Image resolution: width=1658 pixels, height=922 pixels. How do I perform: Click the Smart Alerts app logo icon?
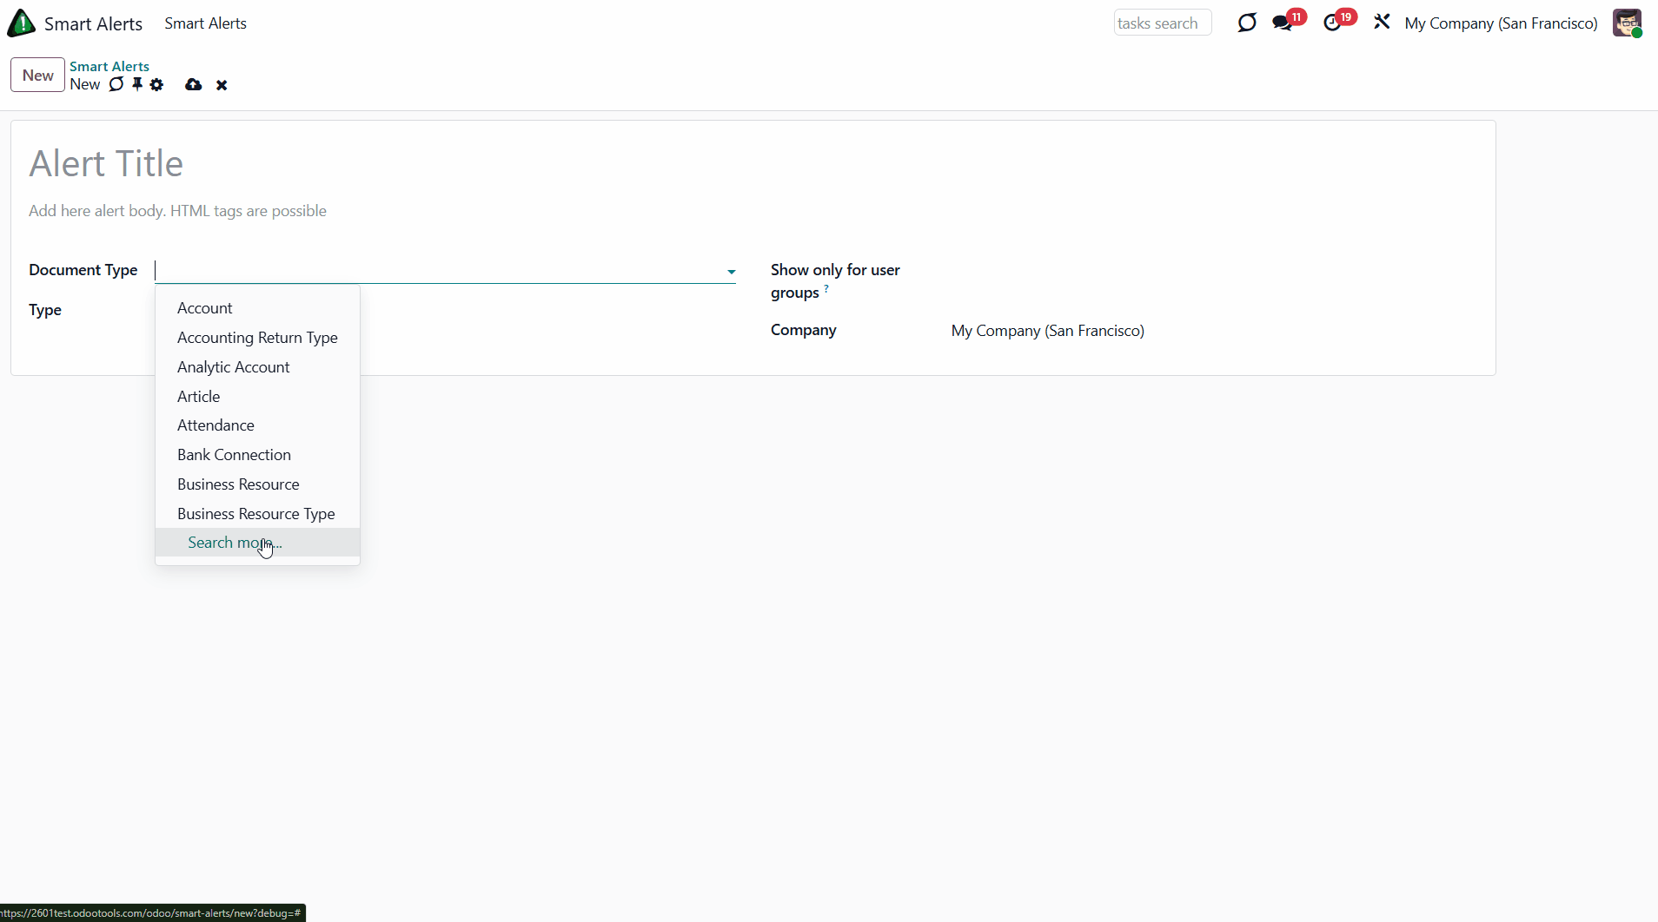tap(22, 23)
